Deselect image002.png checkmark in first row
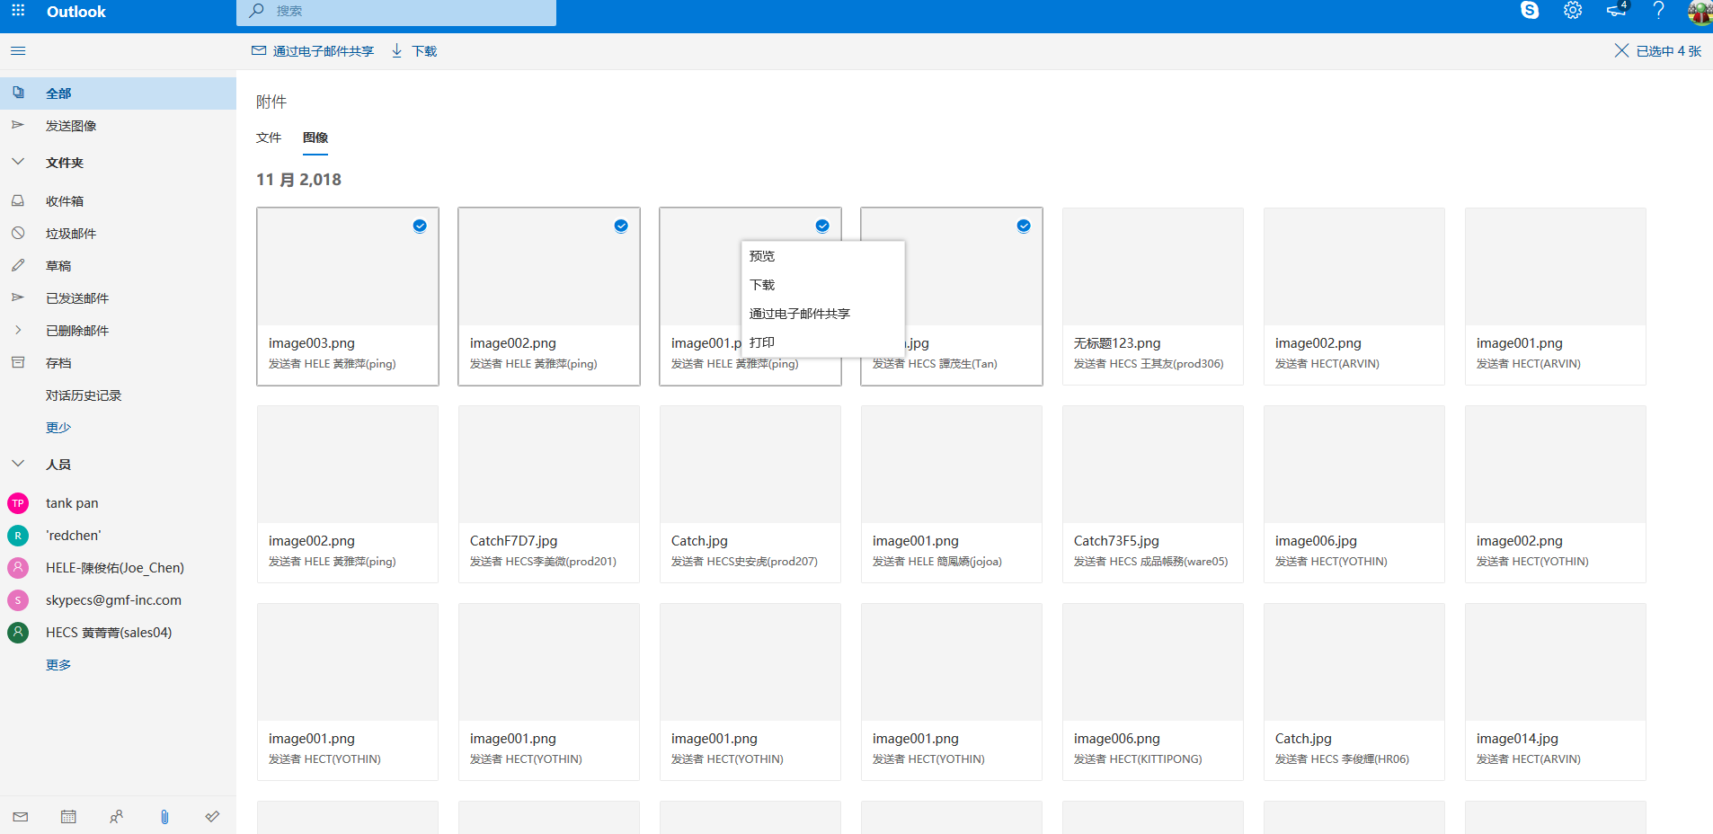Screen dimensions: 1713x834 (x=621, y=226)
